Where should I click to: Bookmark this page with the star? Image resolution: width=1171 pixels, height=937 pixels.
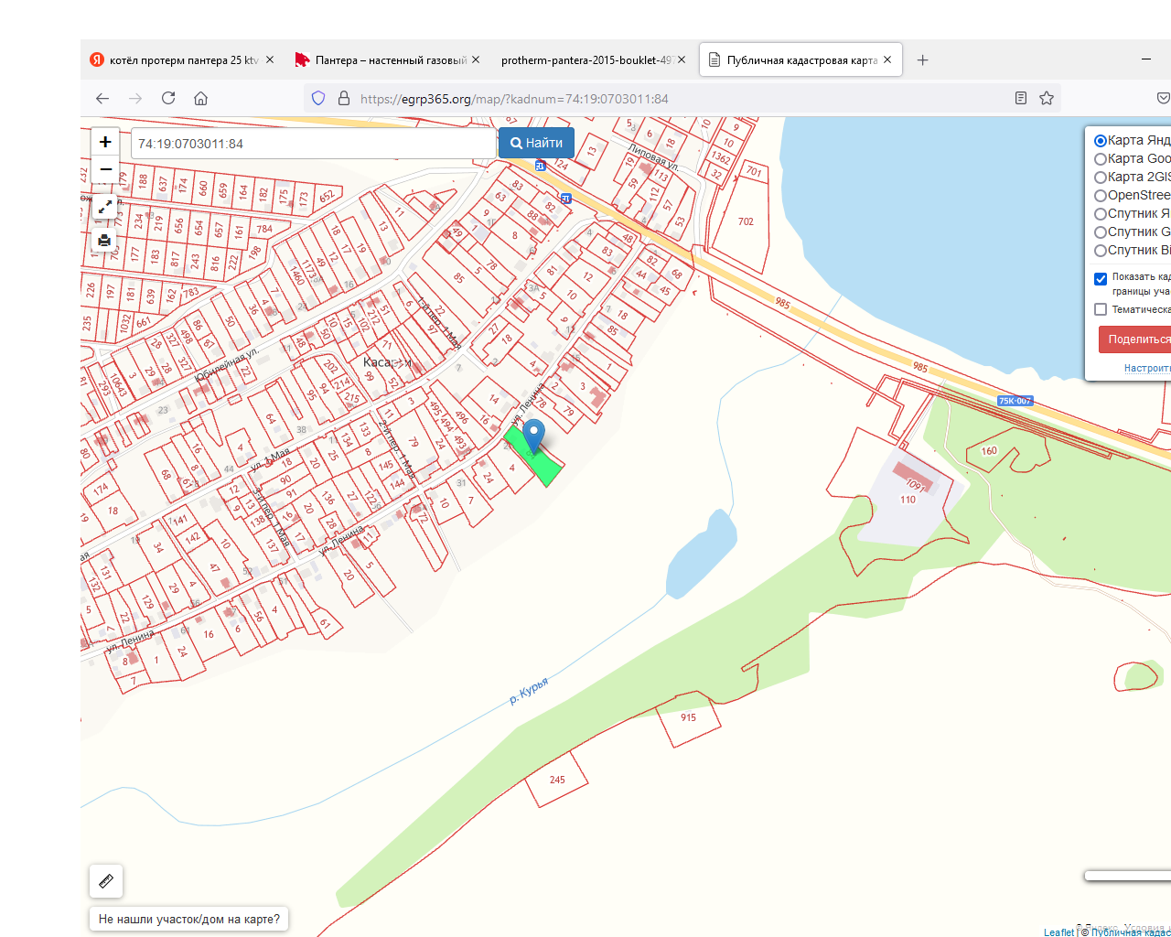coord(1047,98)
